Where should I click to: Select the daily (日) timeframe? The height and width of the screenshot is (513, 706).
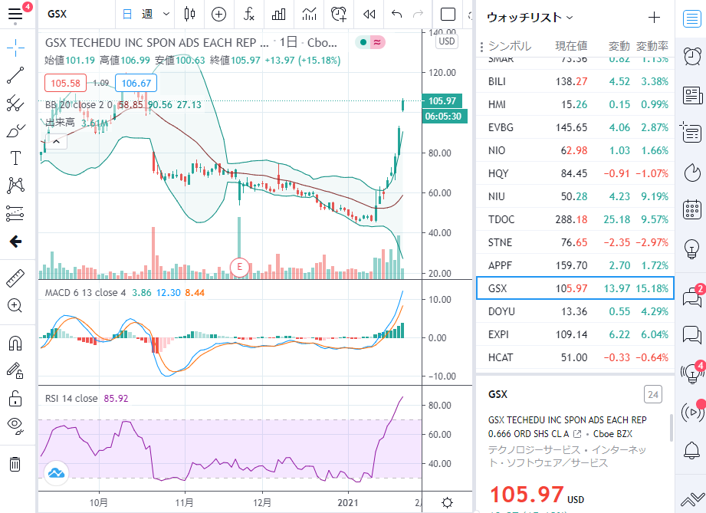pos(127,15)
